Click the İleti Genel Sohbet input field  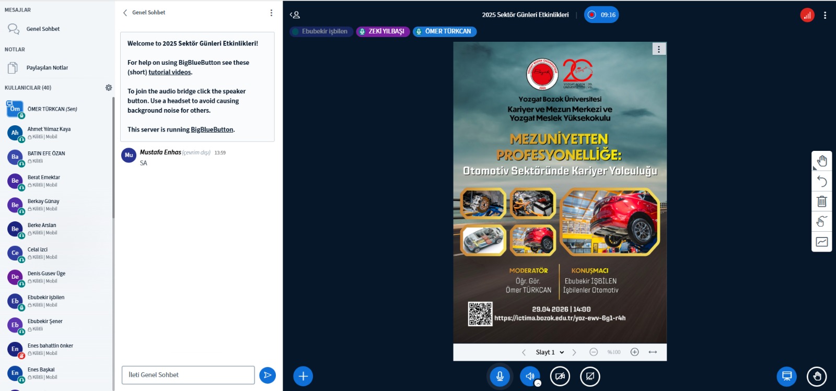click(188, 375)
